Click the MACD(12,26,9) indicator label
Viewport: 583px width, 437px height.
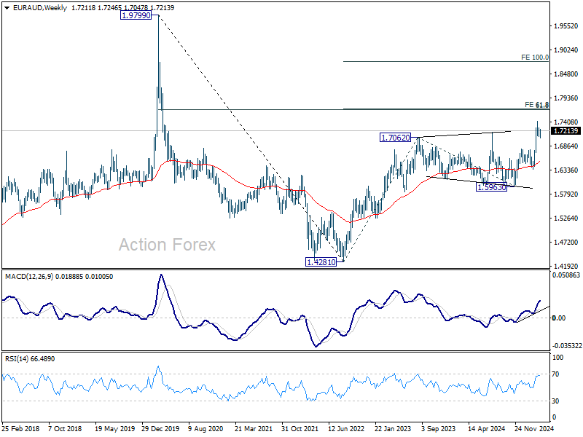coord(29,277)
